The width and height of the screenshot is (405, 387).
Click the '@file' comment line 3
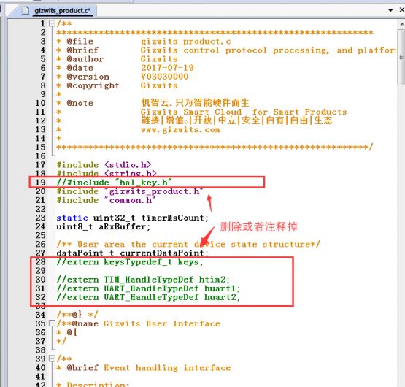pos(144,42)
